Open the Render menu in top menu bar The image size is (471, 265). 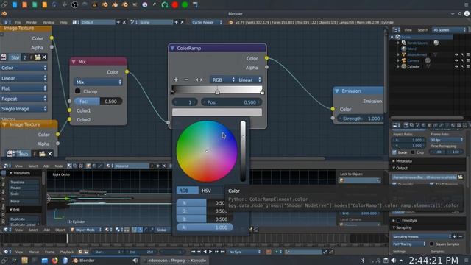tap(32, 22)
